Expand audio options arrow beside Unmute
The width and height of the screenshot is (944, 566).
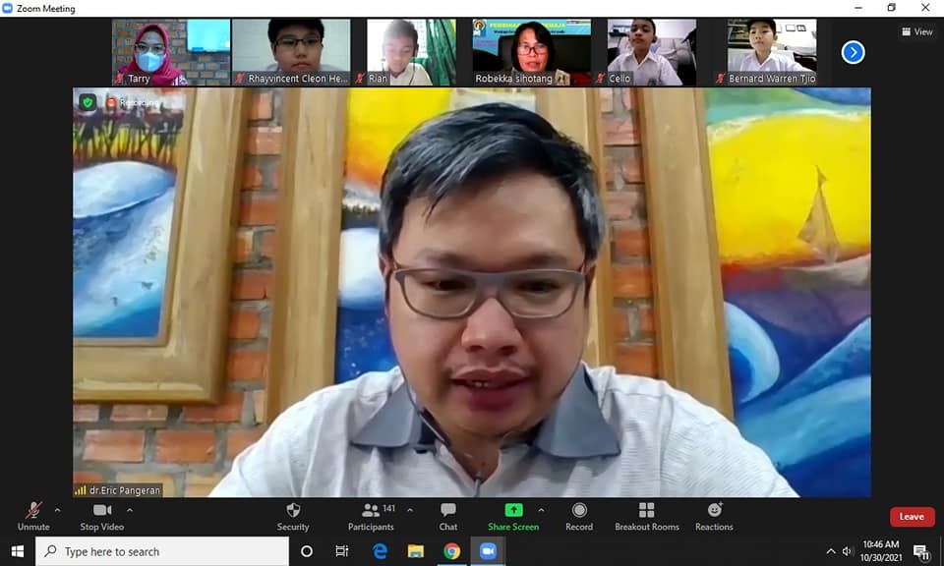tap(57, 510)
